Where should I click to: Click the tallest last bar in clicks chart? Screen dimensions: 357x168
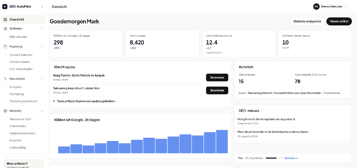[x=222, y=142]
